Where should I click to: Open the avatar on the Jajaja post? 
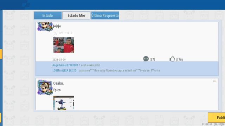coord(45,27)
